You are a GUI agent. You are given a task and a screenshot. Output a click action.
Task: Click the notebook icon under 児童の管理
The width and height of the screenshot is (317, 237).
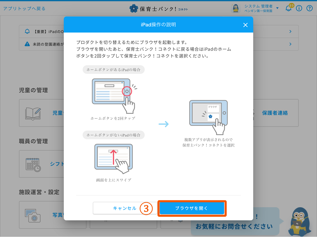click(33, 113)
